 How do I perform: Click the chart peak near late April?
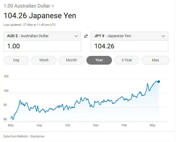[x=147, y=83]
